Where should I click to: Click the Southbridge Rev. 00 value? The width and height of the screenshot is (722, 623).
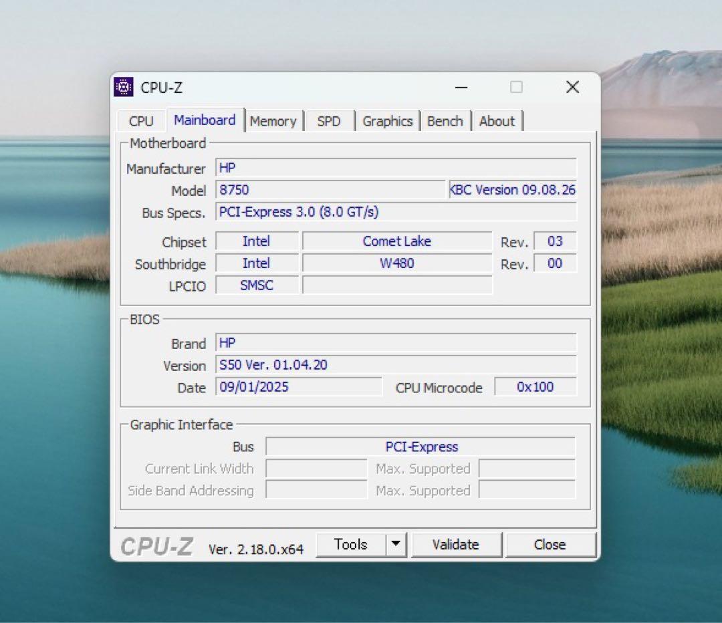tap(555, 263)
